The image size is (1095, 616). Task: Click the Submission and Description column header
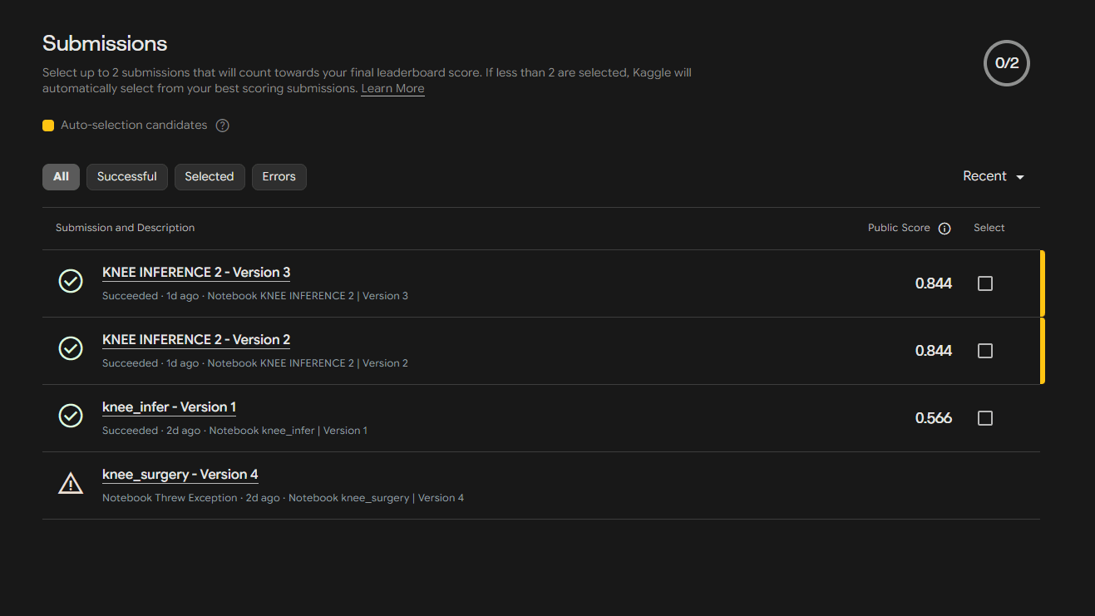point(125,228)
